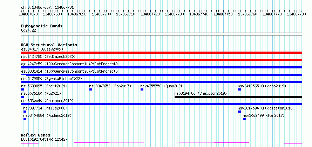Open the nsv3194786 (Chaisson2019) label
312x147 pixels.
(201, 93)
